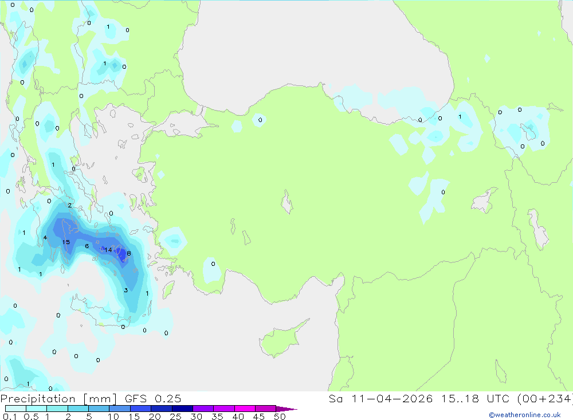Pick the 2–5 mm legend color swatch
Screen dimensions: 573x420
click(x=78, y=409)
